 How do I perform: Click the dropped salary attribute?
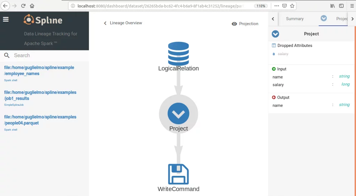pos(283,54)
